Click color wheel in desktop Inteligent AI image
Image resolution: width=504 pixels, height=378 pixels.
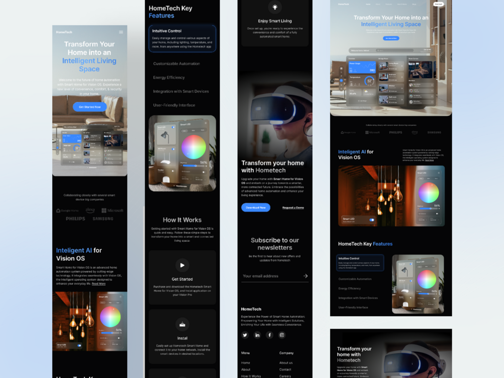(428, 193)
